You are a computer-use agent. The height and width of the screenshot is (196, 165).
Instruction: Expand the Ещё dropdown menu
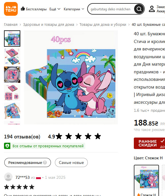coord(55,9)
